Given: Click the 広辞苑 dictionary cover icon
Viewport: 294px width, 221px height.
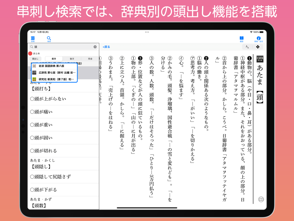Looking at the screenshot, I should tap(34, 72).
